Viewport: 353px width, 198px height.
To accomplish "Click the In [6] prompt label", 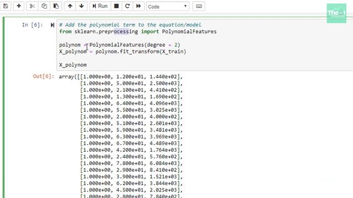I will pos(32,25).
